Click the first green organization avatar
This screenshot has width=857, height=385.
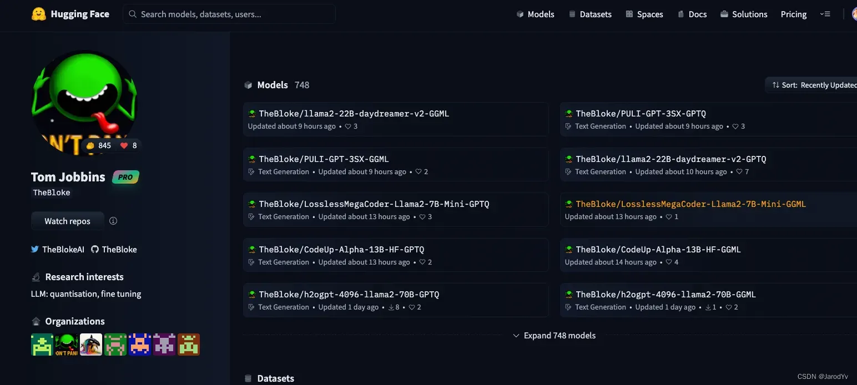click(x=42, y=345)
